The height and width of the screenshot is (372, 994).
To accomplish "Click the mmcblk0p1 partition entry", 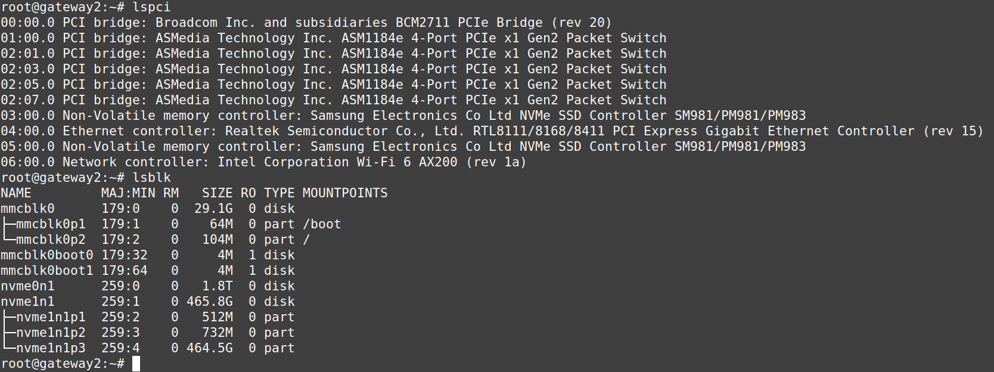I will coord(51,224).
